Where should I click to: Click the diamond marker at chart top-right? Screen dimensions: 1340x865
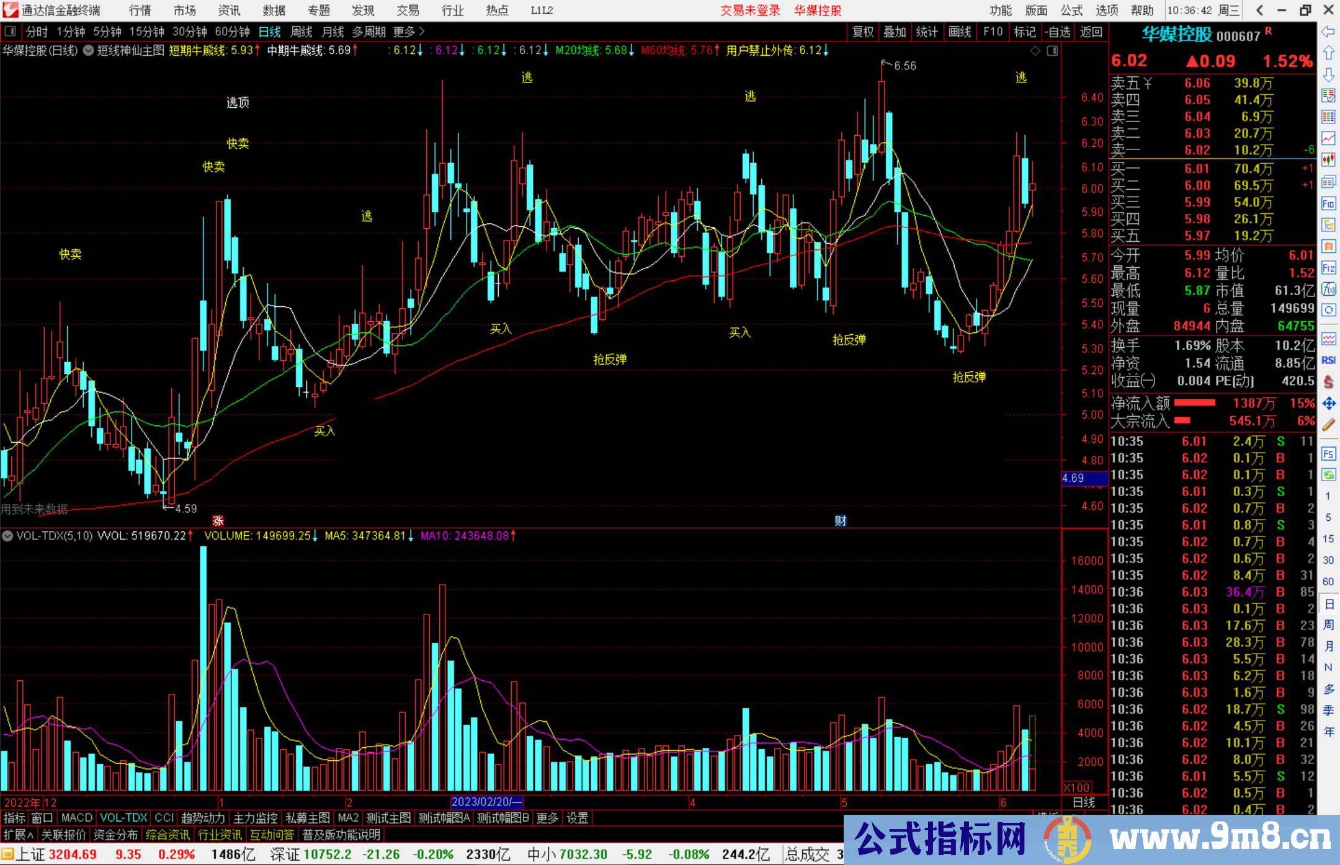[1035, 51]
